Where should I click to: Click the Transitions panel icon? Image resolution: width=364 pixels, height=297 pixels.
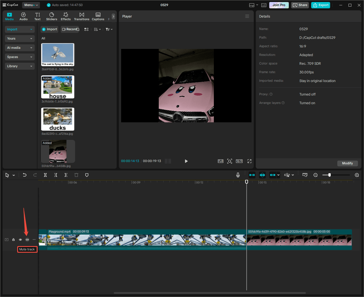[x=82, y=16]
